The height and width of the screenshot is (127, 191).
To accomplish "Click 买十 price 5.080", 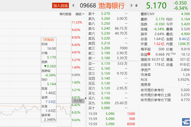I will click(x=105, y=108).
